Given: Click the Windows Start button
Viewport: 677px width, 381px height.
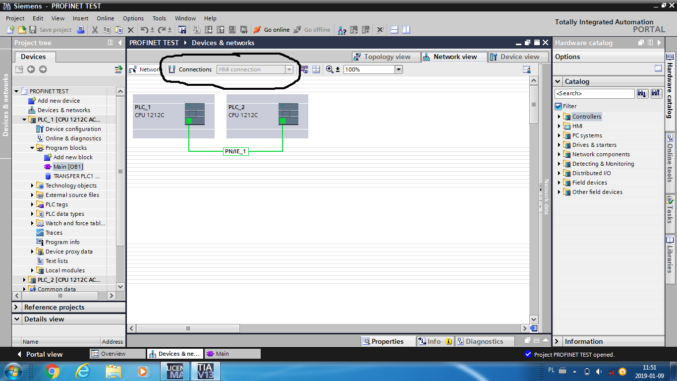Looking at the screenshot, I should pos(13,371).
